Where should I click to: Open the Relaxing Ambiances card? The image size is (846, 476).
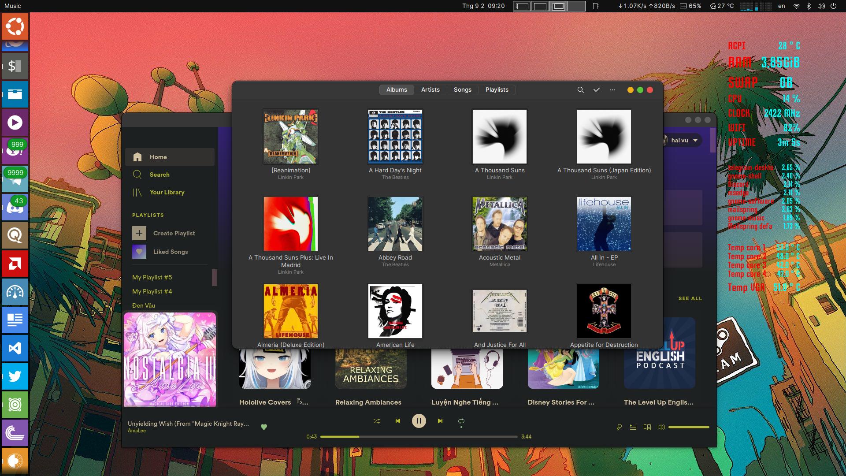[x=371, y=368]
